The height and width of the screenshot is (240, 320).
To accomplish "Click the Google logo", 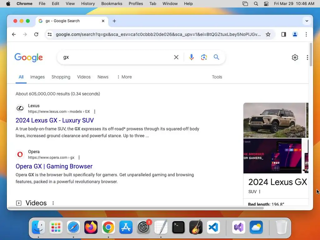I will pos(28,57).
